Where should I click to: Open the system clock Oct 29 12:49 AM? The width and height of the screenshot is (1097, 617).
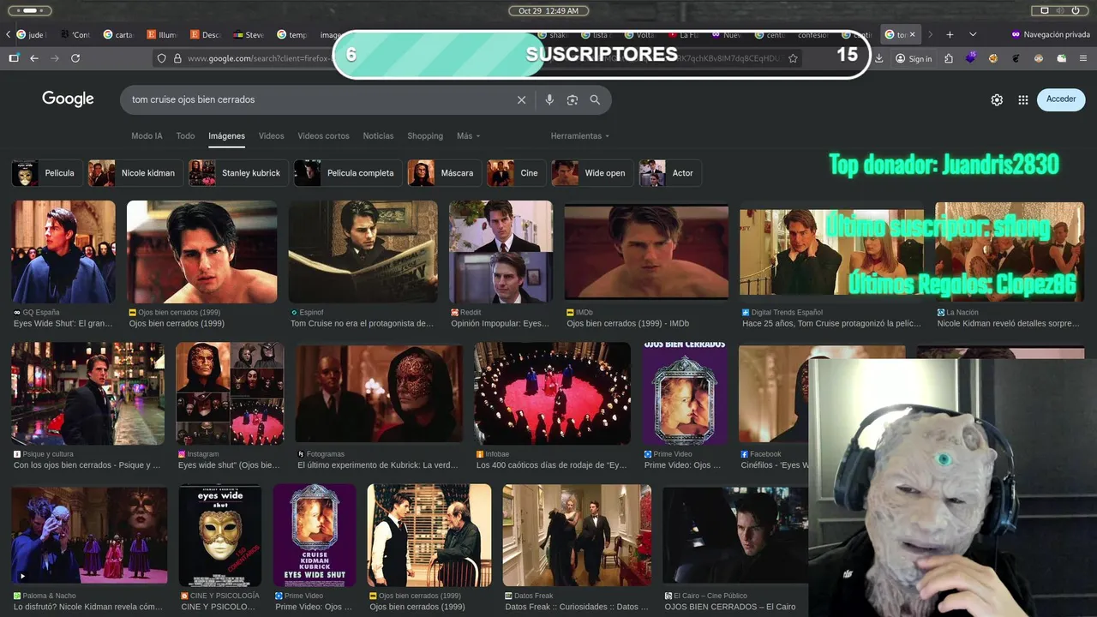[x=548, y=10]
